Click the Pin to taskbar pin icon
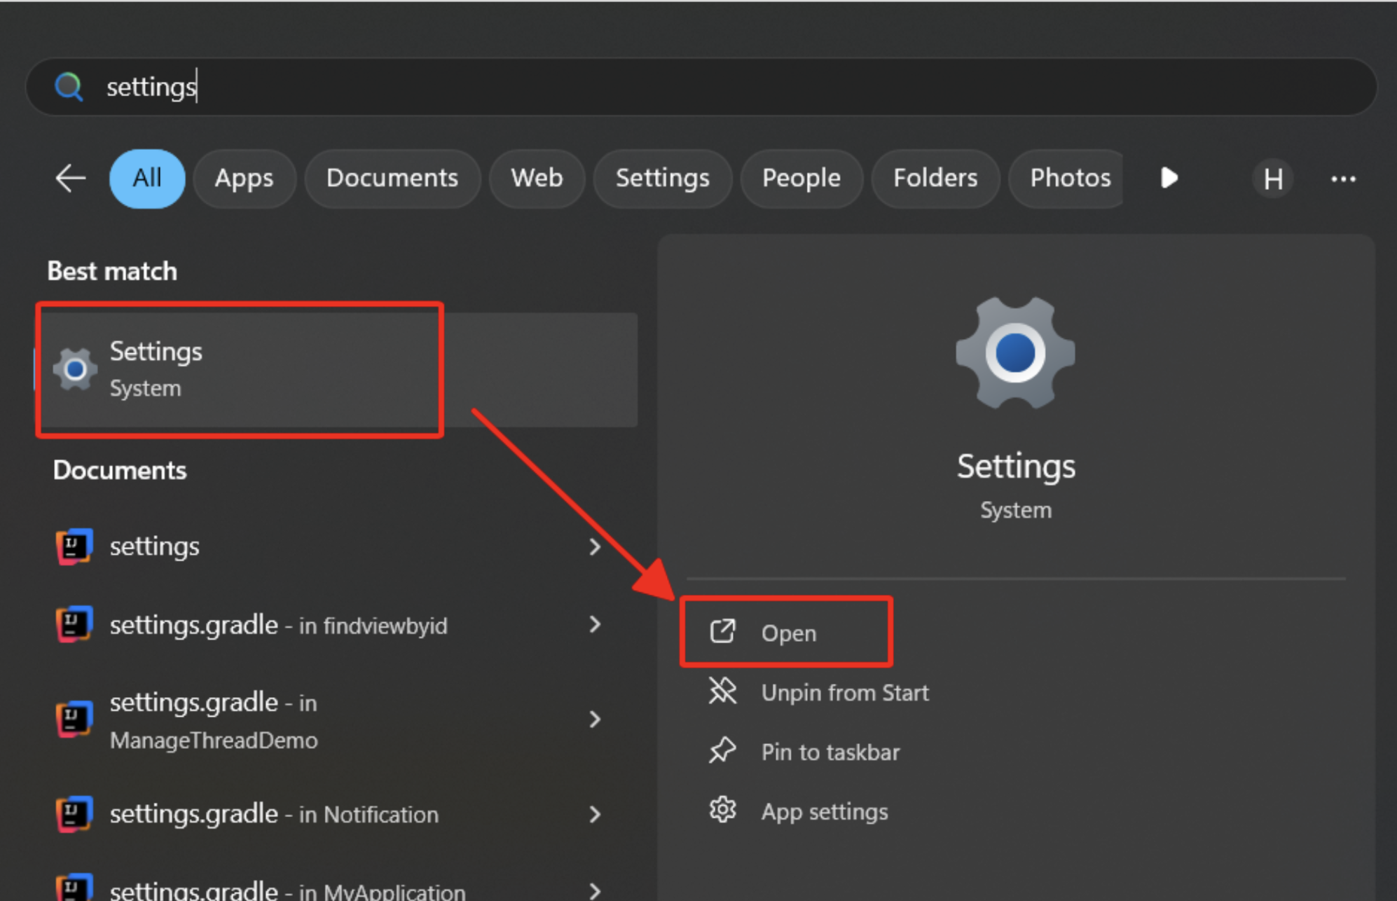Image resolution: width=1397 pixels, height=901 pixels. tap(722, 751)
